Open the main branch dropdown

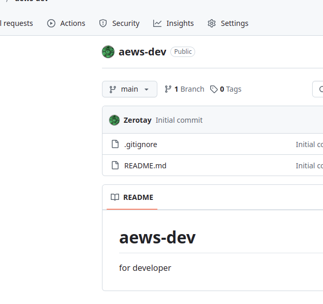[129, 89]
